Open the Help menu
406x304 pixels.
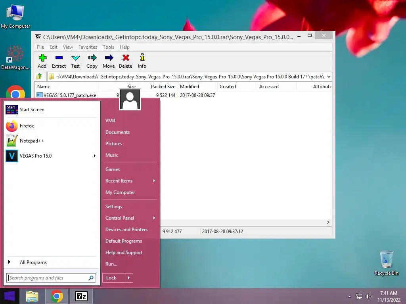pyautogui.click(x=124, y=47)
